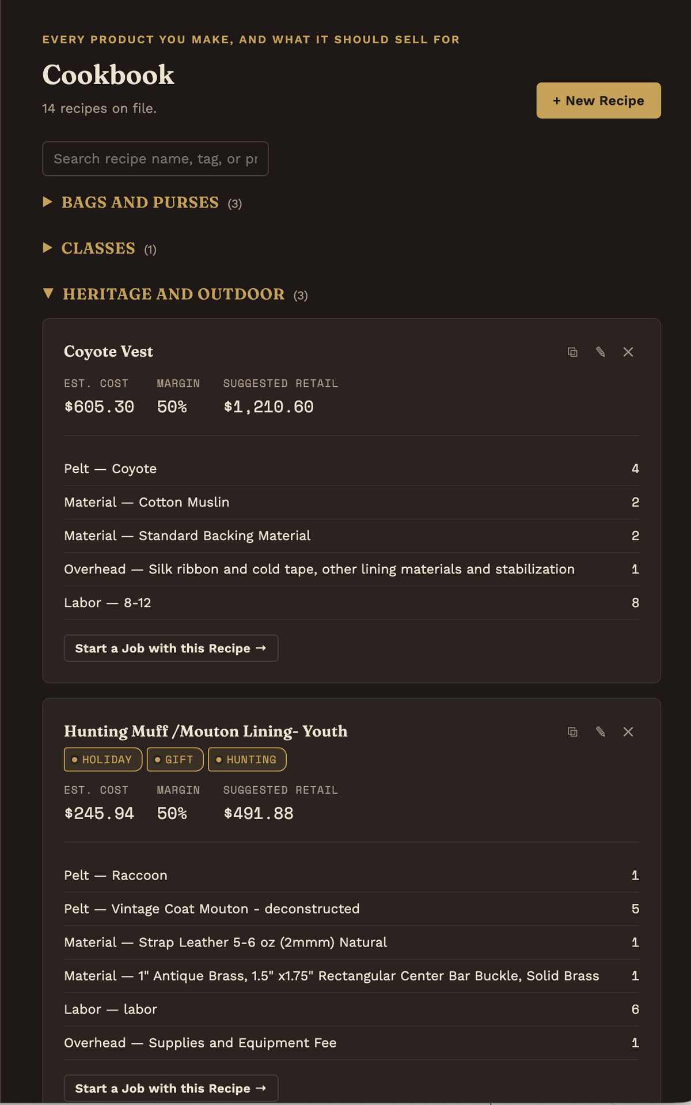Delete the Hunting Muff recipe
Screen dimensions: 691x1105
coord(628,731)
